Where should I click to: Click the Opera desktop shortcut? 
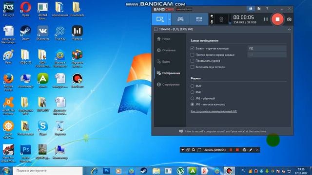click(25, 9)
